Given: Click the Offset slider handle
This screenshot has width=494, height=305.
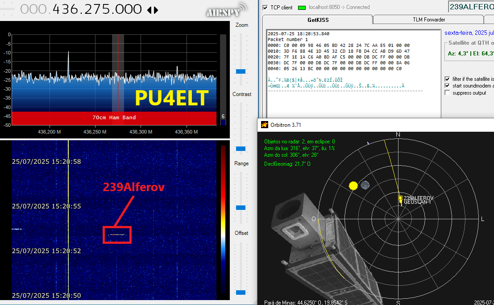Looking at the screenshot, I should tap(241, 292).
